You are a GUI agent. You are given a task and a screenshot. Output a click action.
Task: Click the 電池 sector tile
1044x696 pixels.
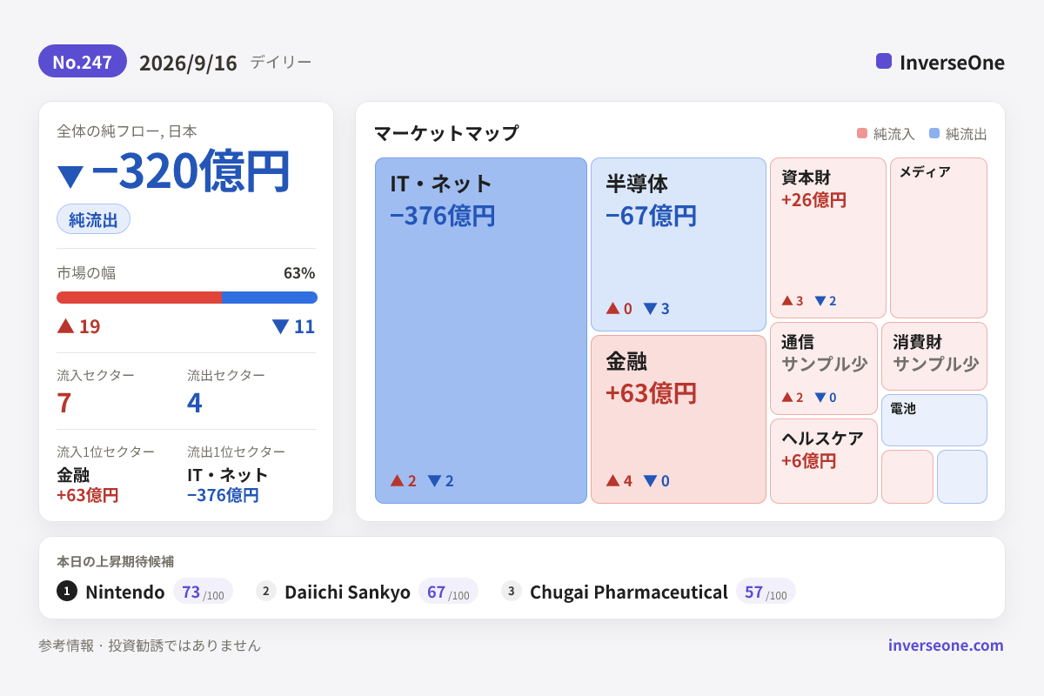coord(934,420)
